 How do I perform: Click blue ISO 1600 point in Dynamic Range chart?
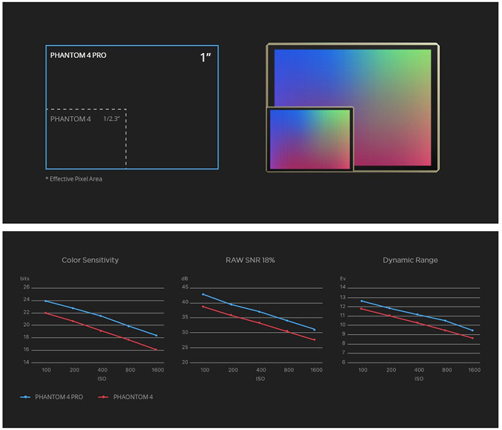473,330
